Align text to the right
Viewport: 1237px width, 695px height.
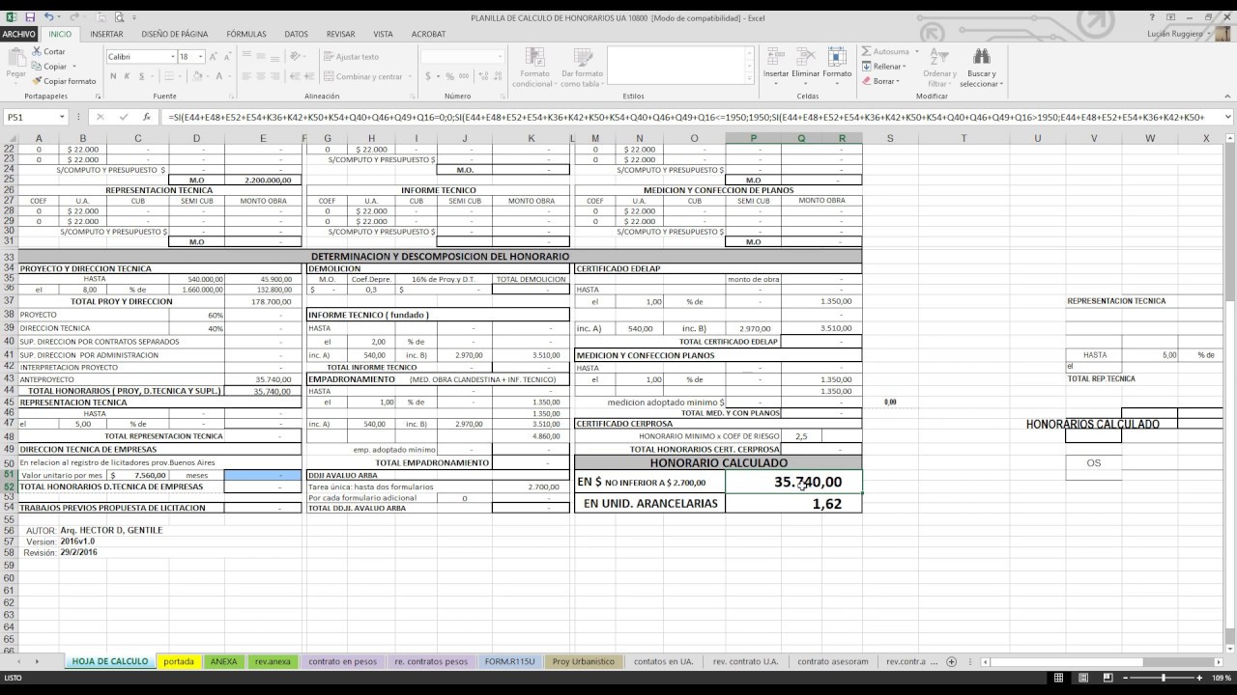point(276,76)
